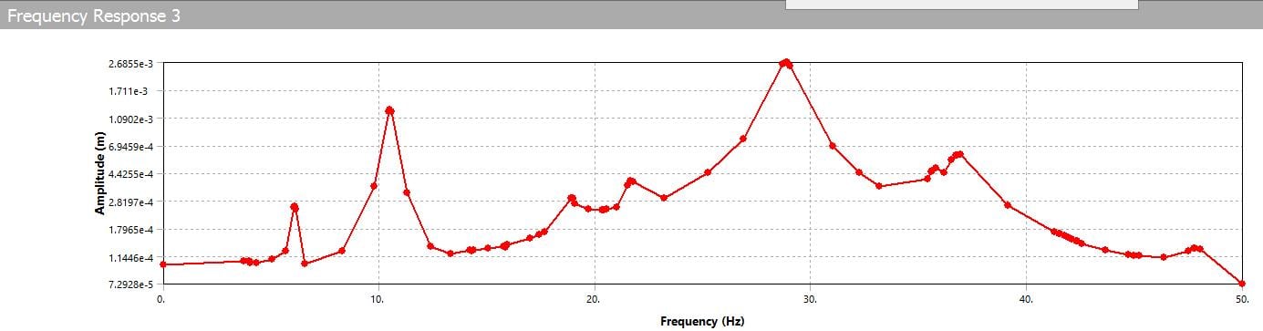This screenshot has width=1263, height=331.
Task: Select the small peak data point near 6 Hz
Action: [294, 207]
